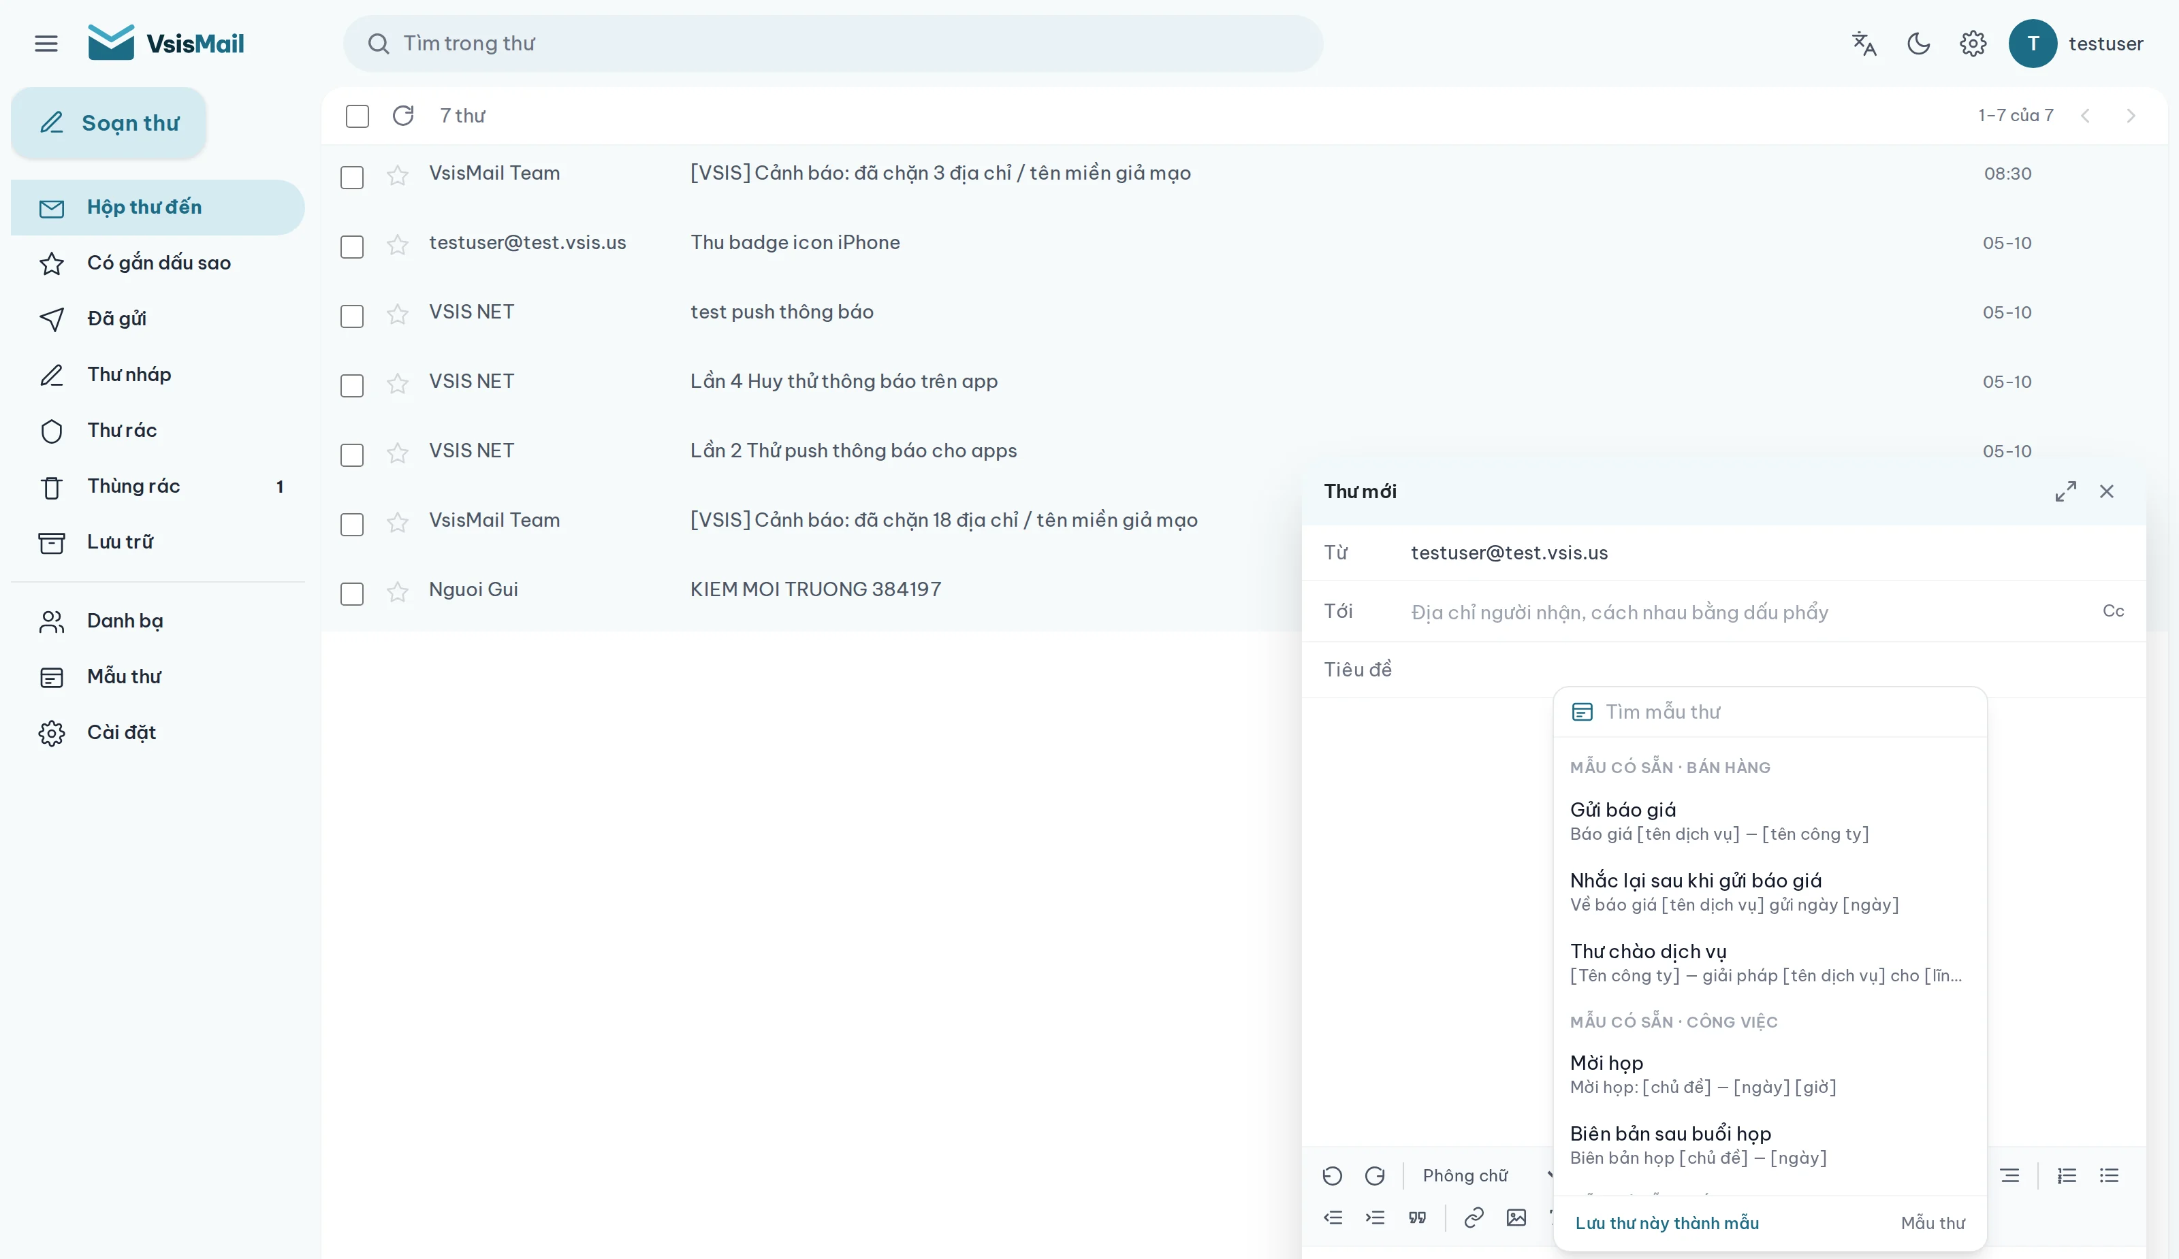Undo last edit in compose toolbar
This screenshot has height=1259, width=2179.
(1333, 1175)
